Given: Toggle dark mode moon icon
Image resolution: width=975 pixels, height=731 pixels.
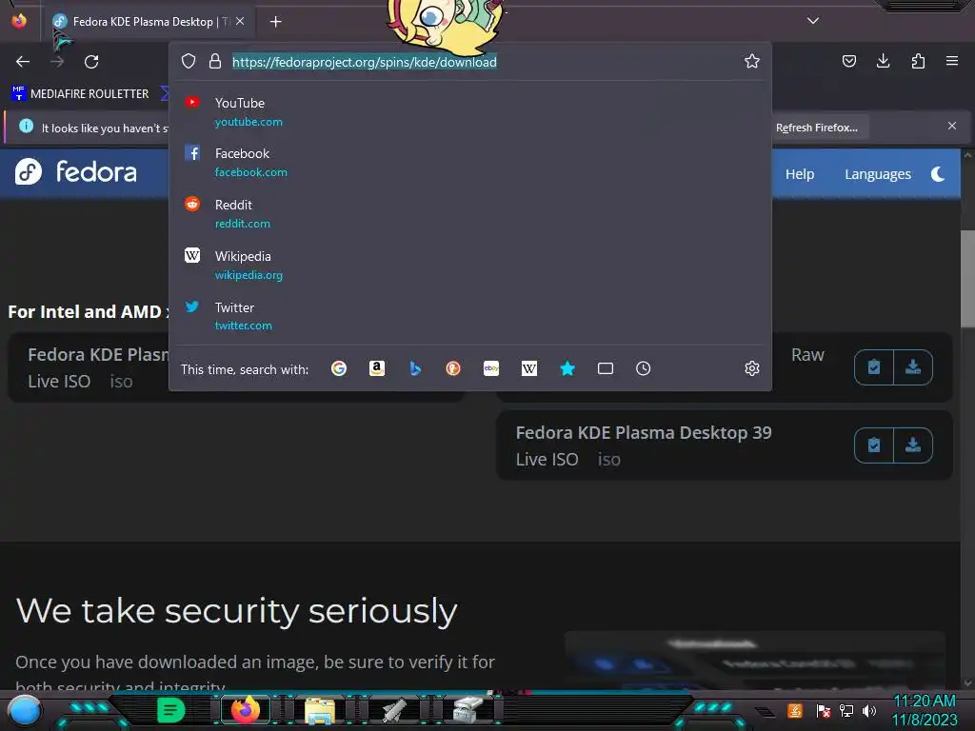Looking at the screenshot, I should (x=938, y=174).
